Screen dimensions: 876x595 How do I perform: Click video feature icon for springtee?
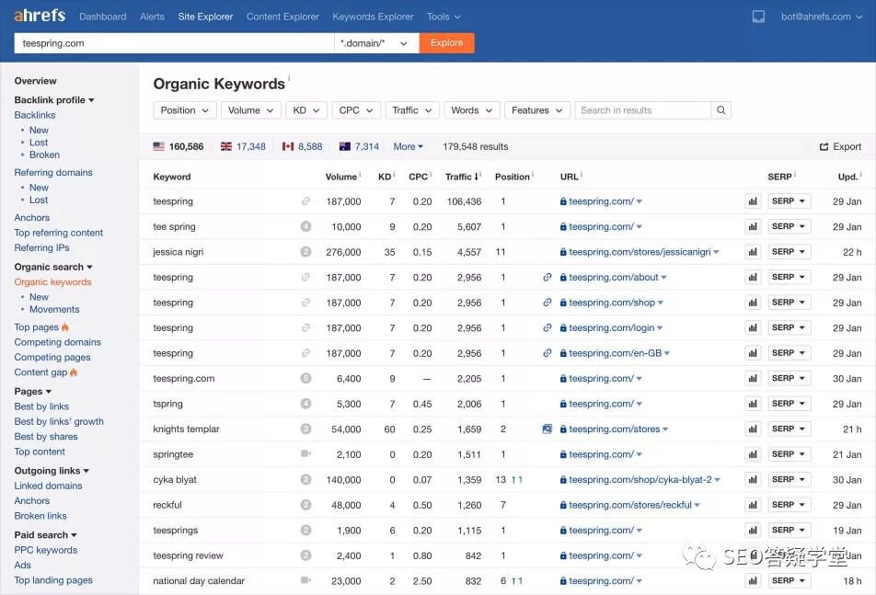point(305,453)
